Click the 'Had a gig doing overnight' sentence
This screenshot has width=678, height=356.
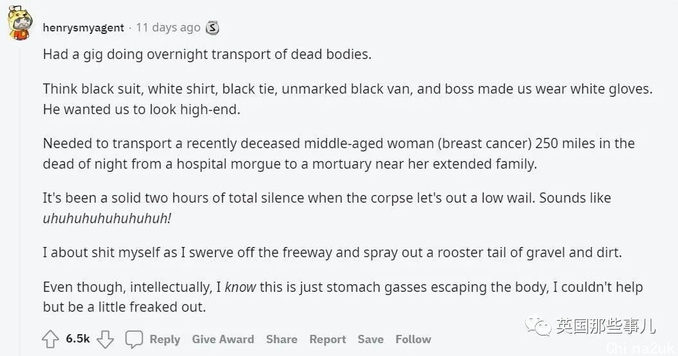pyautogui.click(x=207, y=55)
